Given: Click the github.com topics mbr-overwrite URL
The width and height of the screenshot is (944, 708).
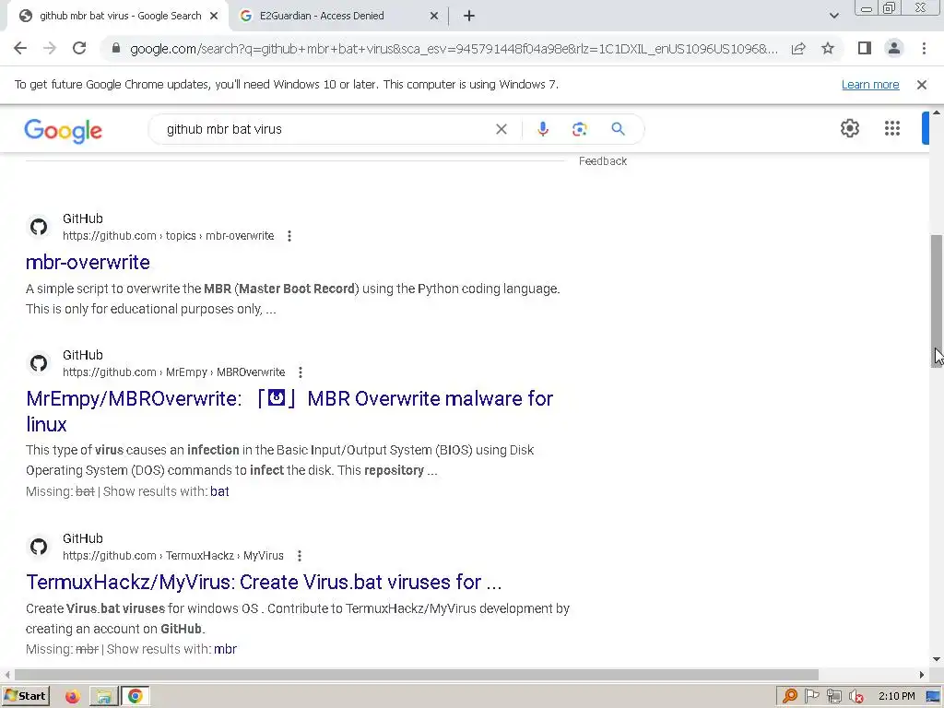Looking at the screenshot, I should coord(168,236).
